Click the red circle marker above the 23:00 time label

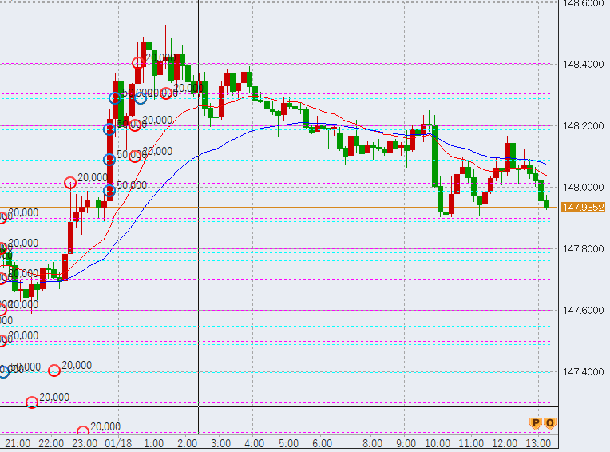[x=82, y=431]
